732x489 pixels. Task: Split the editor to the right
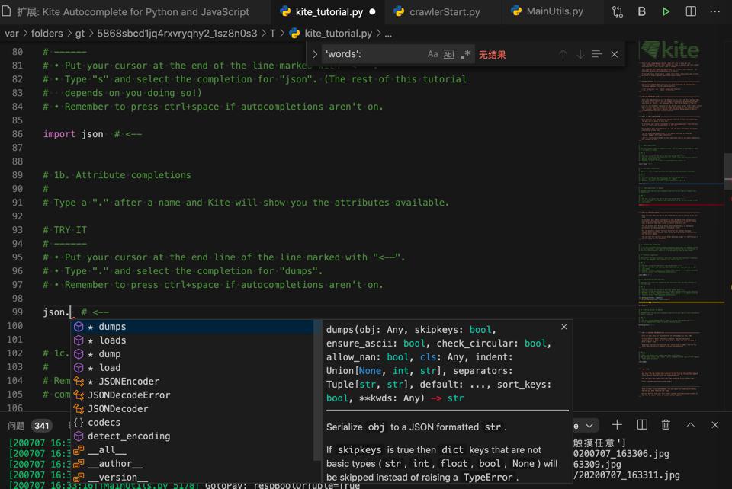(691, 11)
